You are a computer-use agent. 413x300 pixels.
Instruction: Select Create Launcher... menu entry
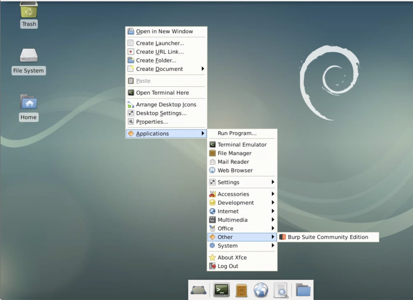(x=160, y=43)
